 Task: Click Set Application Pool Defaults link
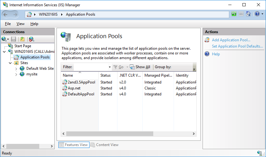pyautogui.click(x=237, y=46)
